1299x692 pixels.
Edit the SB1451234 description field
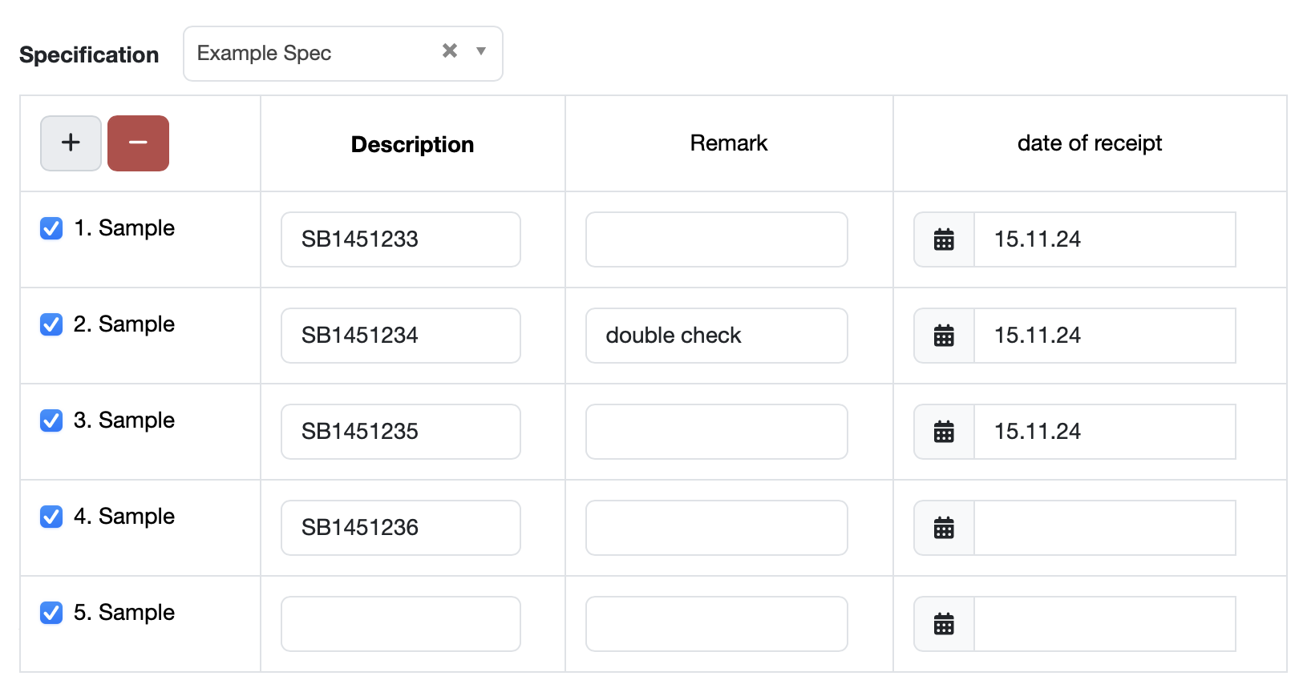click(x=400, y=336)
